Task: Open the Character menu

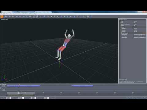Action: point(12,14)
